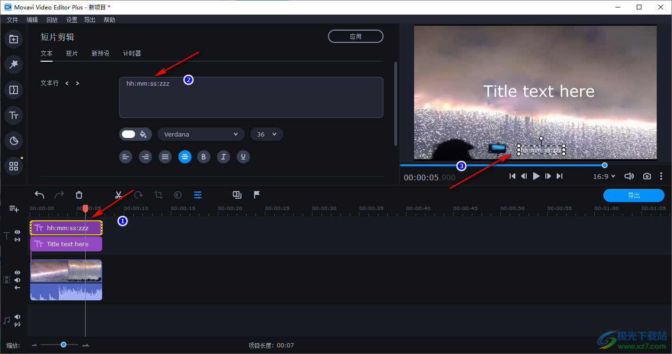Open the 设置 menu
The height and width of the screenshot is (354, 672).
pyautogui.click(x=72, y=20)
